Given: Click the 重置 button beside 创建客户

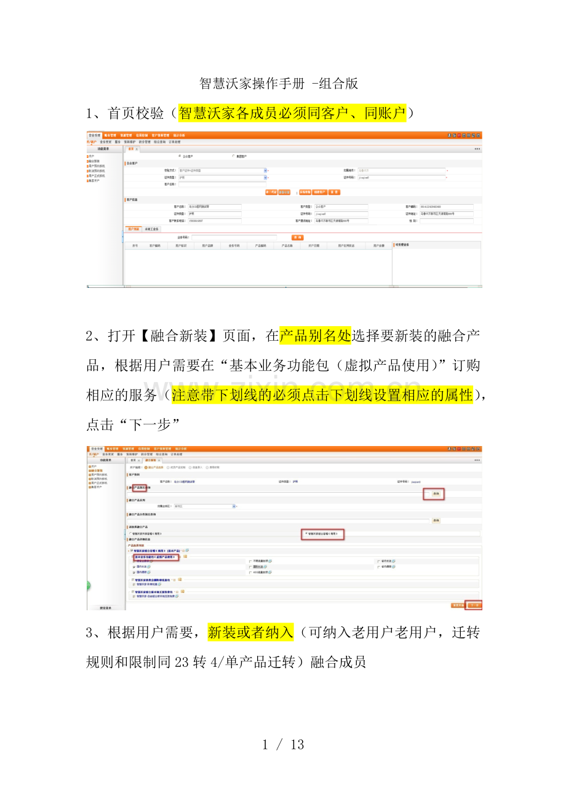Looking at the screenshot, I should 334,192.
